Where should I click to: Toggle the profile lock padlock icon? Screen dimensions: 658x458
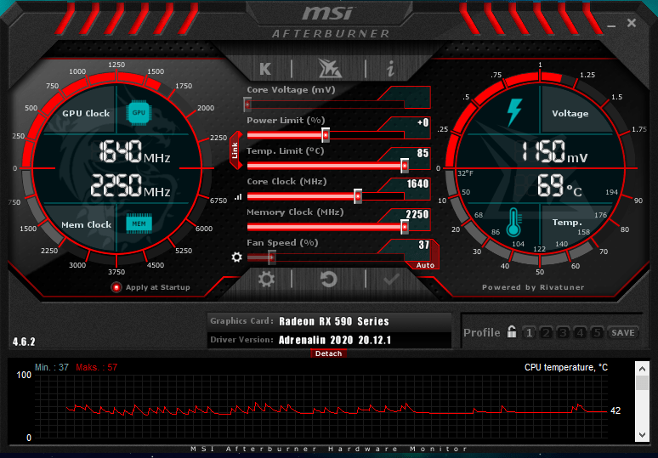pyautogui.click(x=512, y=331)
